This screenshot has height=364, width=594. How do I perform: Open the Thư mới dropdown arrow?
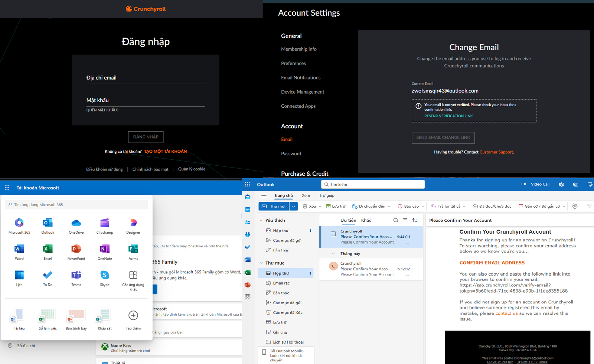tap(294, 206)
